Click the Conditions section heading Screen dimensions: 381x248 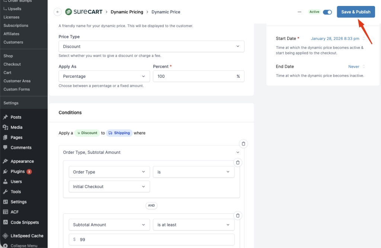(70, 112)
